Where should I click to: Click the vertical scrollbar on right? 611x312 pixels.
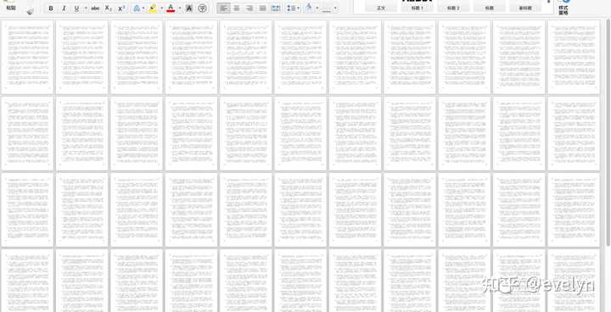click(x=608, y=132)
